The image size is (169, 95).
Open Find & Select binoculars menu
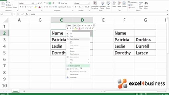[x=146, y=5]
